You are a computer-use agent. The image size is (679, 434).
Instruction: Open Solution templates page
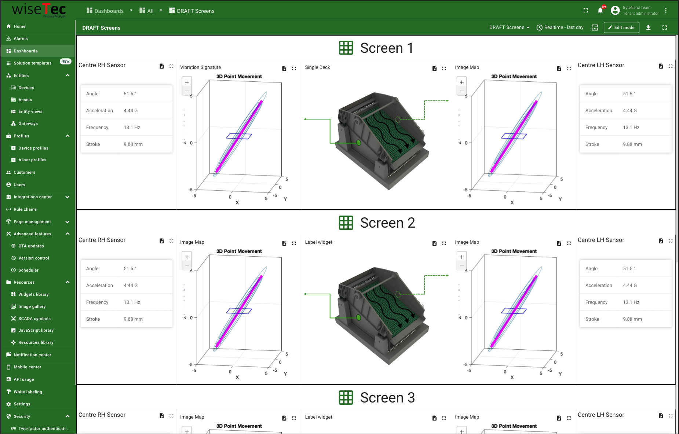tap(38, 63)
